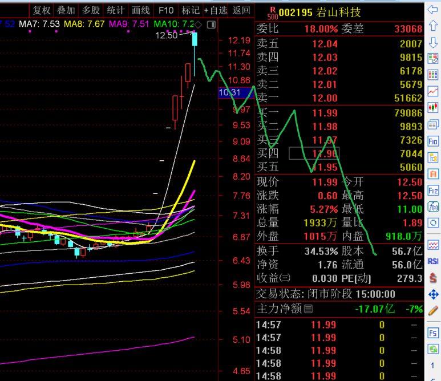441x381 pixels.
Task: Open the 主力净额 detail list icon
Action: pos(309,309)
